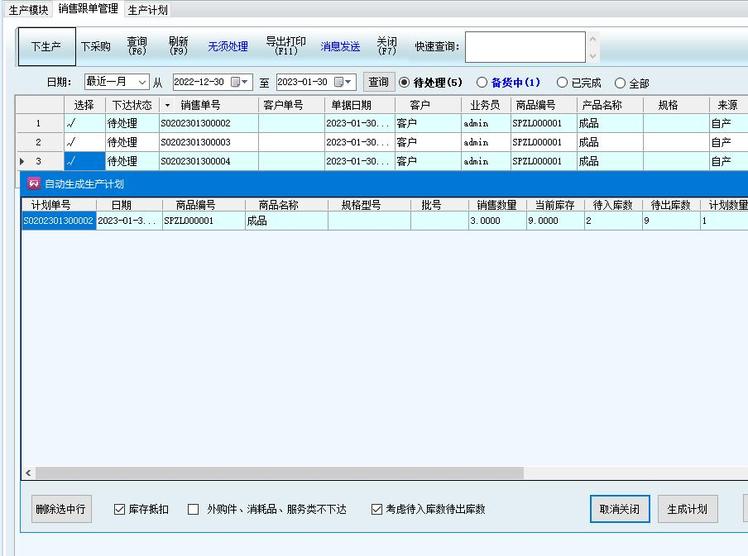Click 消息发送 in toolbar
This screenshot has width=748, height=556.
point(340,46)
